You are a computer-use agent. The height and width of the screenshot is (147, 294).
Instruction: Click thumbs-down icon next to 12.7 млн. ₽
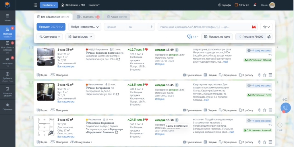(x=146, y=50)
